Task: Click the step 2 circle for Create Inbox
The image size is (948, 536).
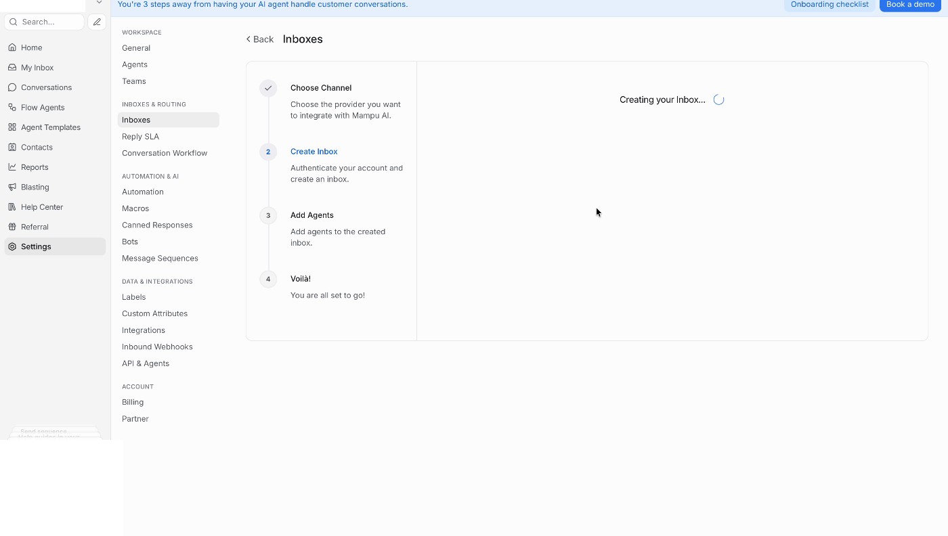Action: pos(268,152)
